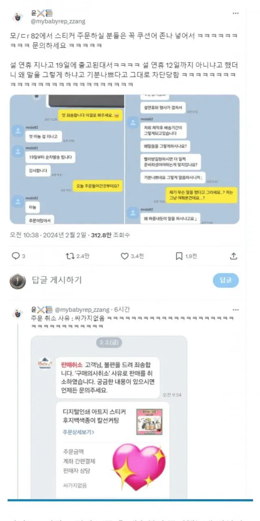Click the 답글 post button
The image size is (260, 521).
225,280
